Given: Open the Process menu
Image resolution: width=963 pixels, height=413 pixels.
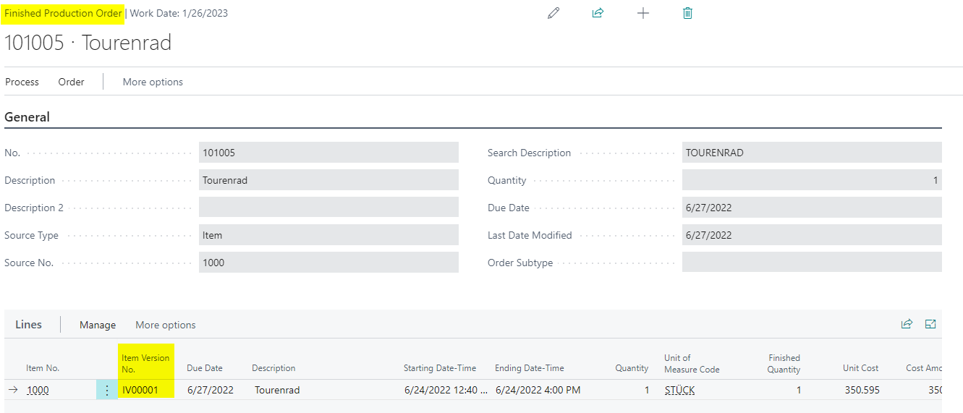Looking at the screenshot, I should (22, 82).
